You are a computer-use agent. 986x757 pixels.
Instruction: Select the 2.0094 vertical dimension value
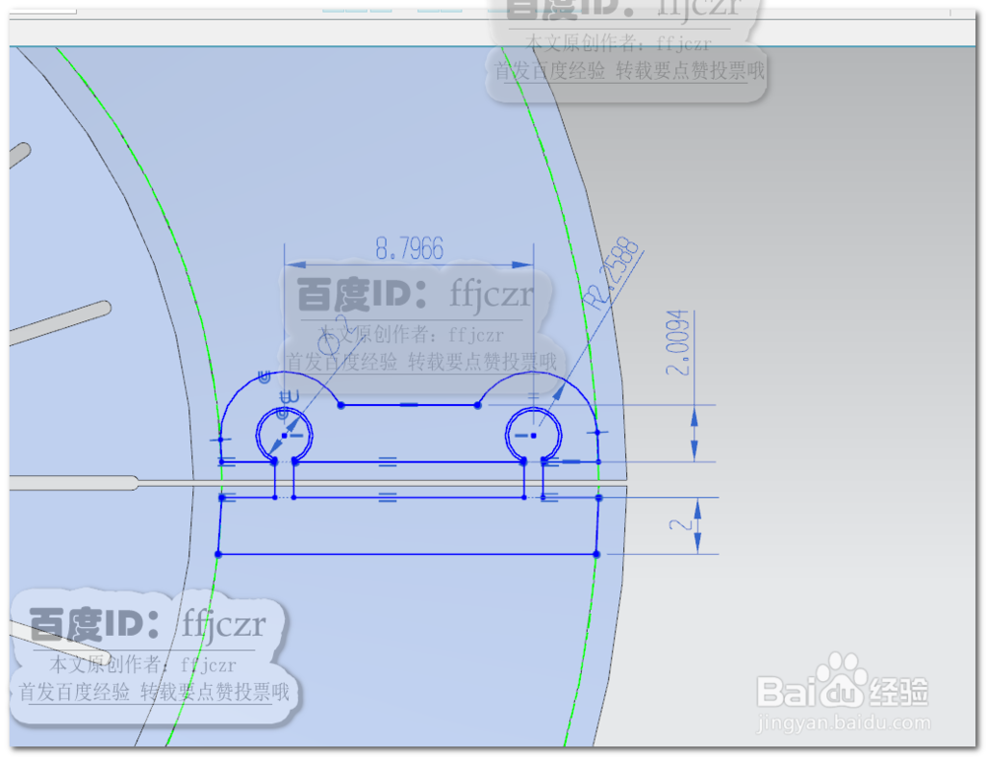coord(678,343)
